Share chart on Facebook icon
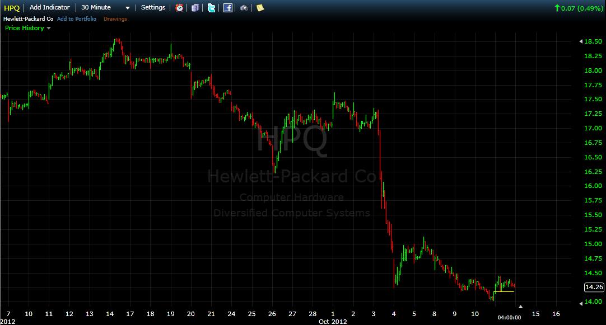Image resolution: width=606 pixels, height=325 pixels. tap(228, 8)
